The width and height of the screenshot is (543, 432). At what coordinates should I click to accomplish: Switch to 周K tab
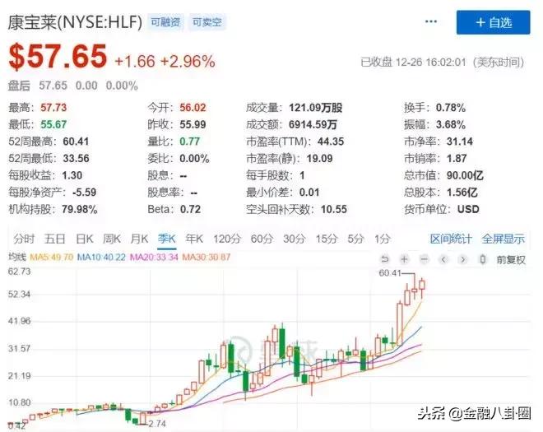(x=112, y=239)
